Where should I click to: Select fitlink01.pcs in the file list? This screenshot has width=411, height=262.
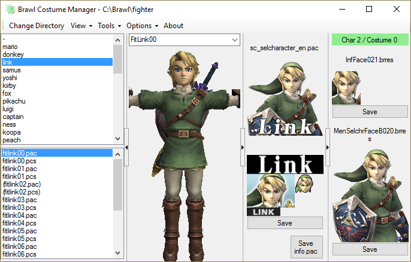(57, 176)
